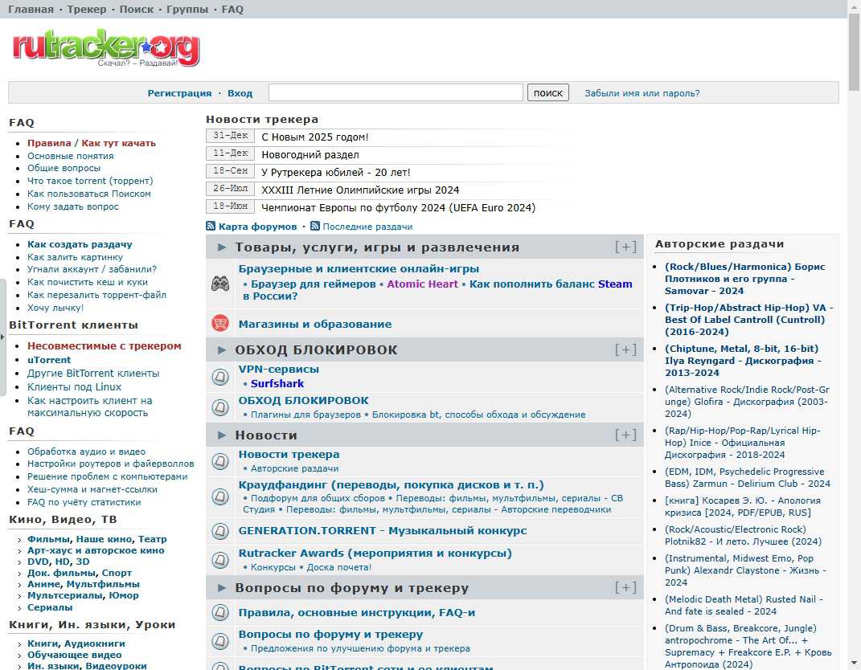Screen dimensions: 861x670
Task: Toggle the Новости category plus button
Action: 625,435
